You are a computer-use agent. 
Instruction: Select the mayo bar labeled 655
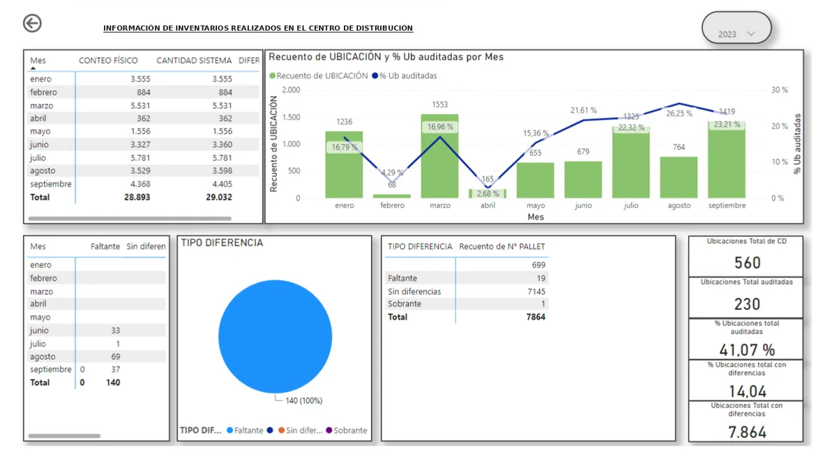point(535,180)
